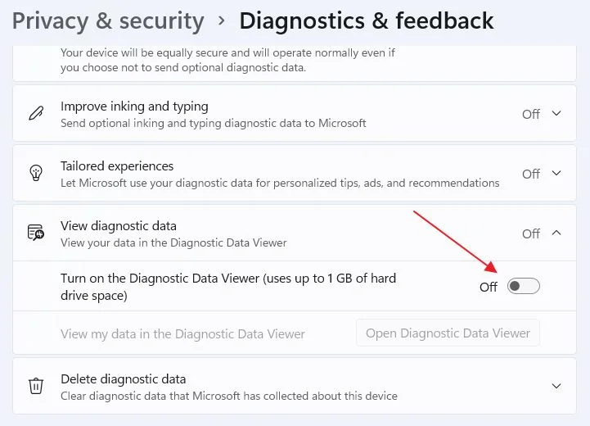Screen dimensions: 590x426
Task: Click Off status beside Tailored experiences
Action: pyautogui.click(x=531, y=174)
